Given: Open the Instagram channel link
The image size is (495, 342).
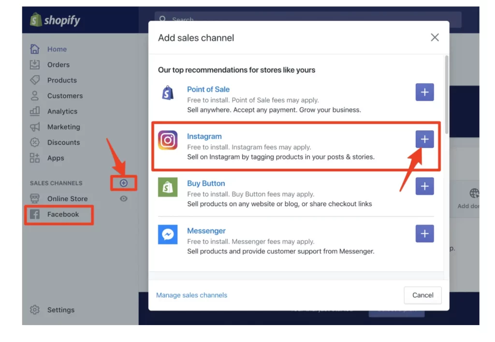Looking at the screenshot, I should [204, 136].
